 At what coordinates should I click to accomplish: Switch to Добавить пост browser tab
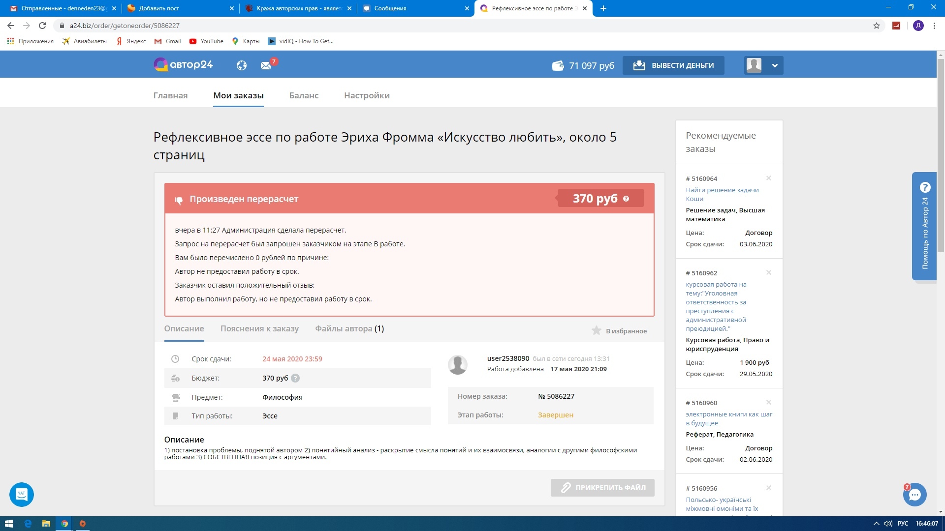(x=180, y=8)
